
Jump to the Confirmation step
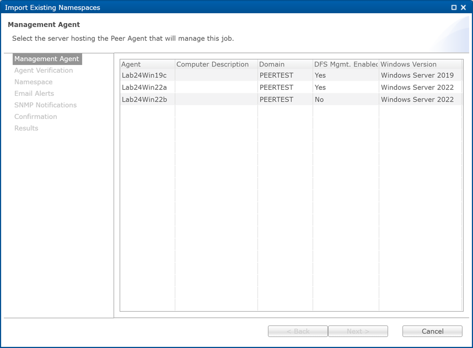pyautogui.click(x=36, y=117)
